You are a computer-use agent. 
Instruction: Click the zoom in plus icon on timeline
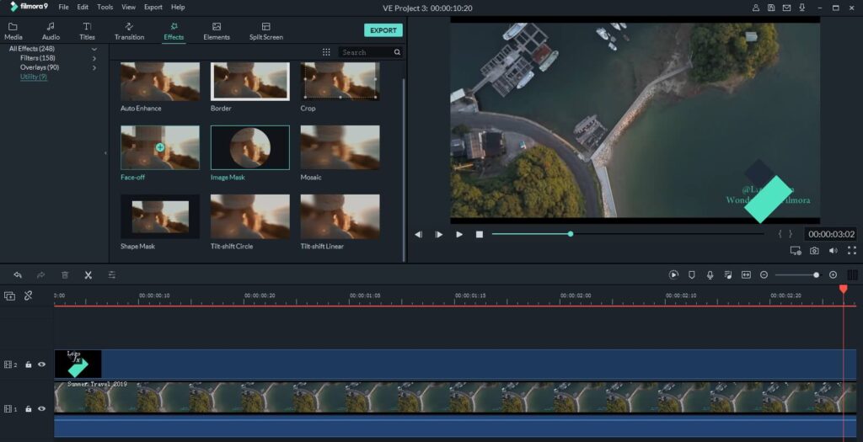pyautogui.click(x=833, y=275)
